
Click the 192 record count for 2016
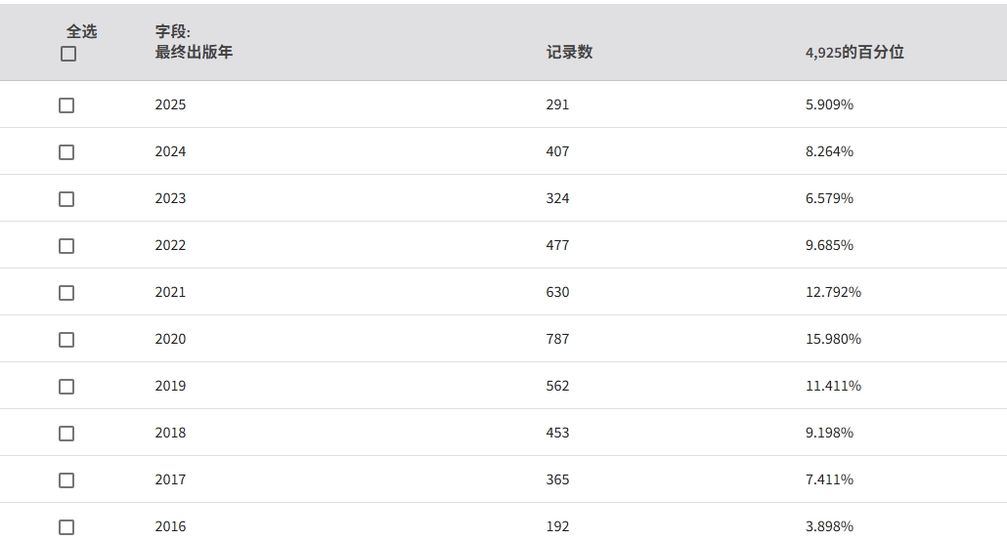(x=557, y=526)
